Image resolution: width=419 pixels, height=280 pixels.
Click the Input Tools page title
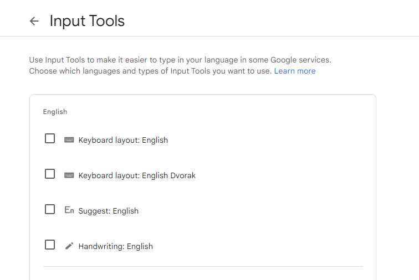pos(87,21)
